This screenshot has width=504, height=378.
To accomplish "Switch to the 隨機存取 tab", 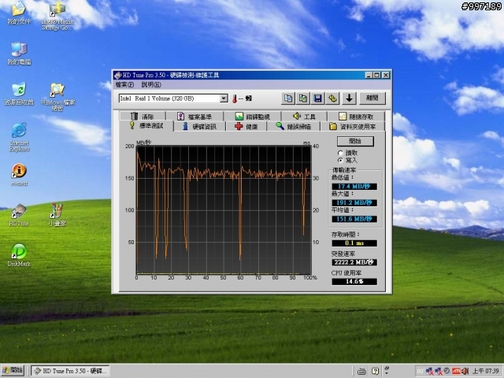I will (356, 117).
